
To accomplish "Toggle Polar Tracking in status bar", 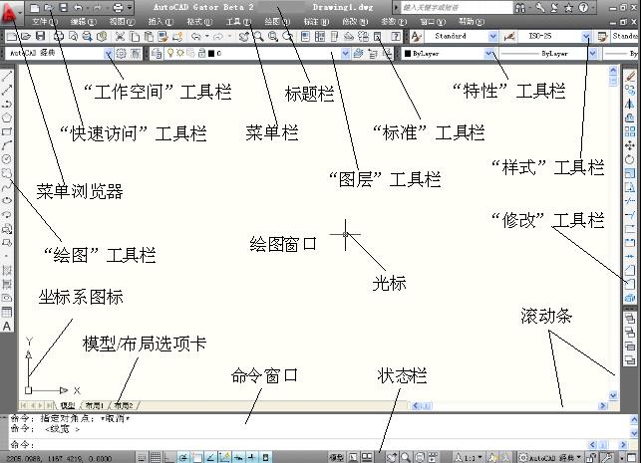I will tap(183, 458).
